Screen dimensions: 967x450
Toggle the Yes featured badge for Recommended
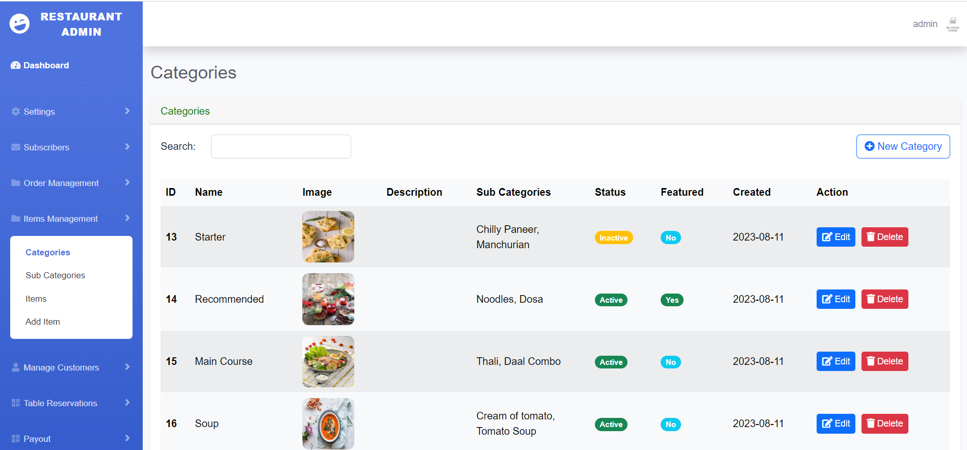(x=671, y=300)
